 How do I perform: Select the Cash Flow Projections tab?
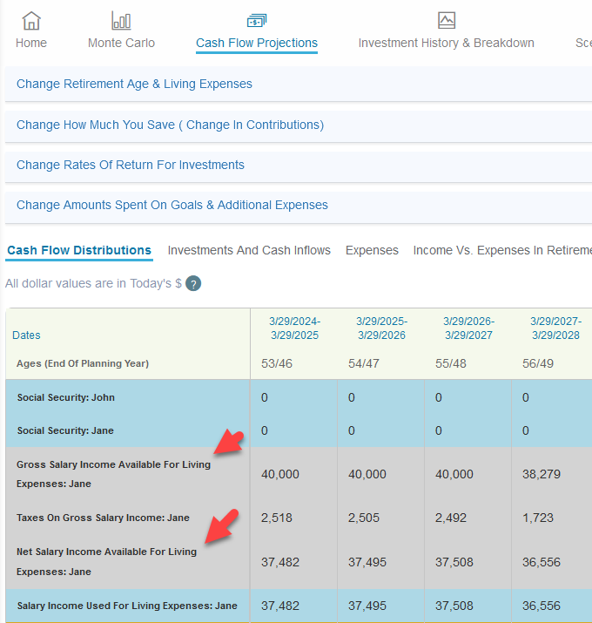point(257,43)
